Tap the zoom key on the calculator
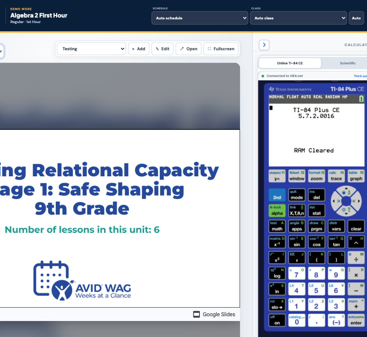The width and height of the screenshot is (367, 337). point(316,176)
